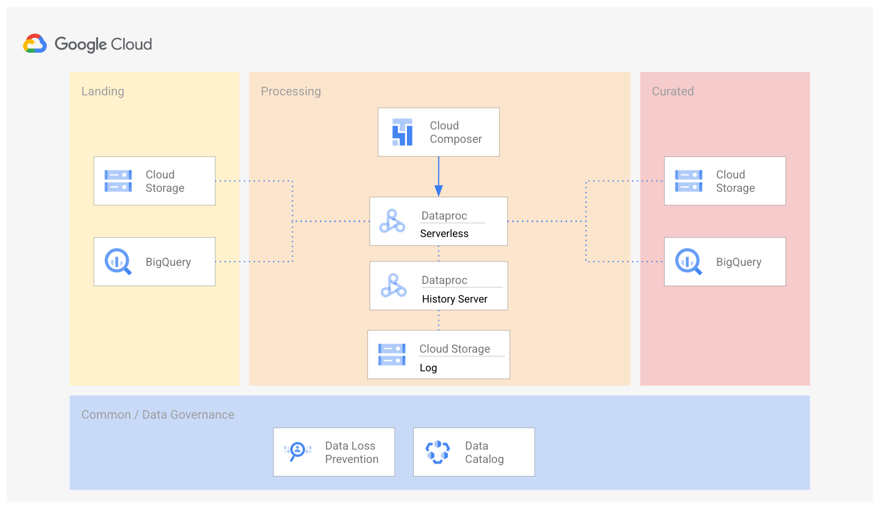
Task: Click the Google Cloud wordmark text
Action: [x=103, y=44]
